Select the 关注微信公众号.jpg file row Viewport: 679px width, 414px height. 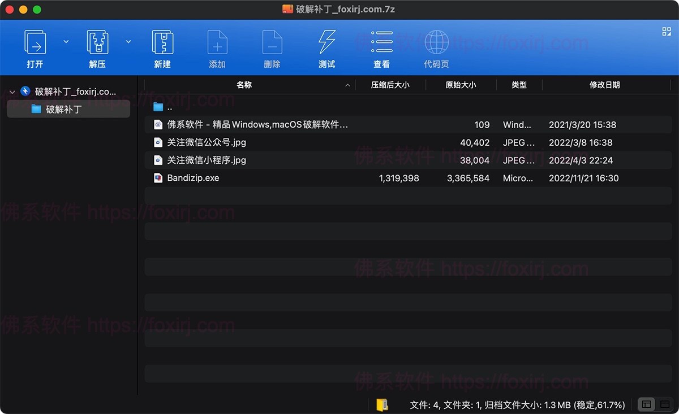205,142
